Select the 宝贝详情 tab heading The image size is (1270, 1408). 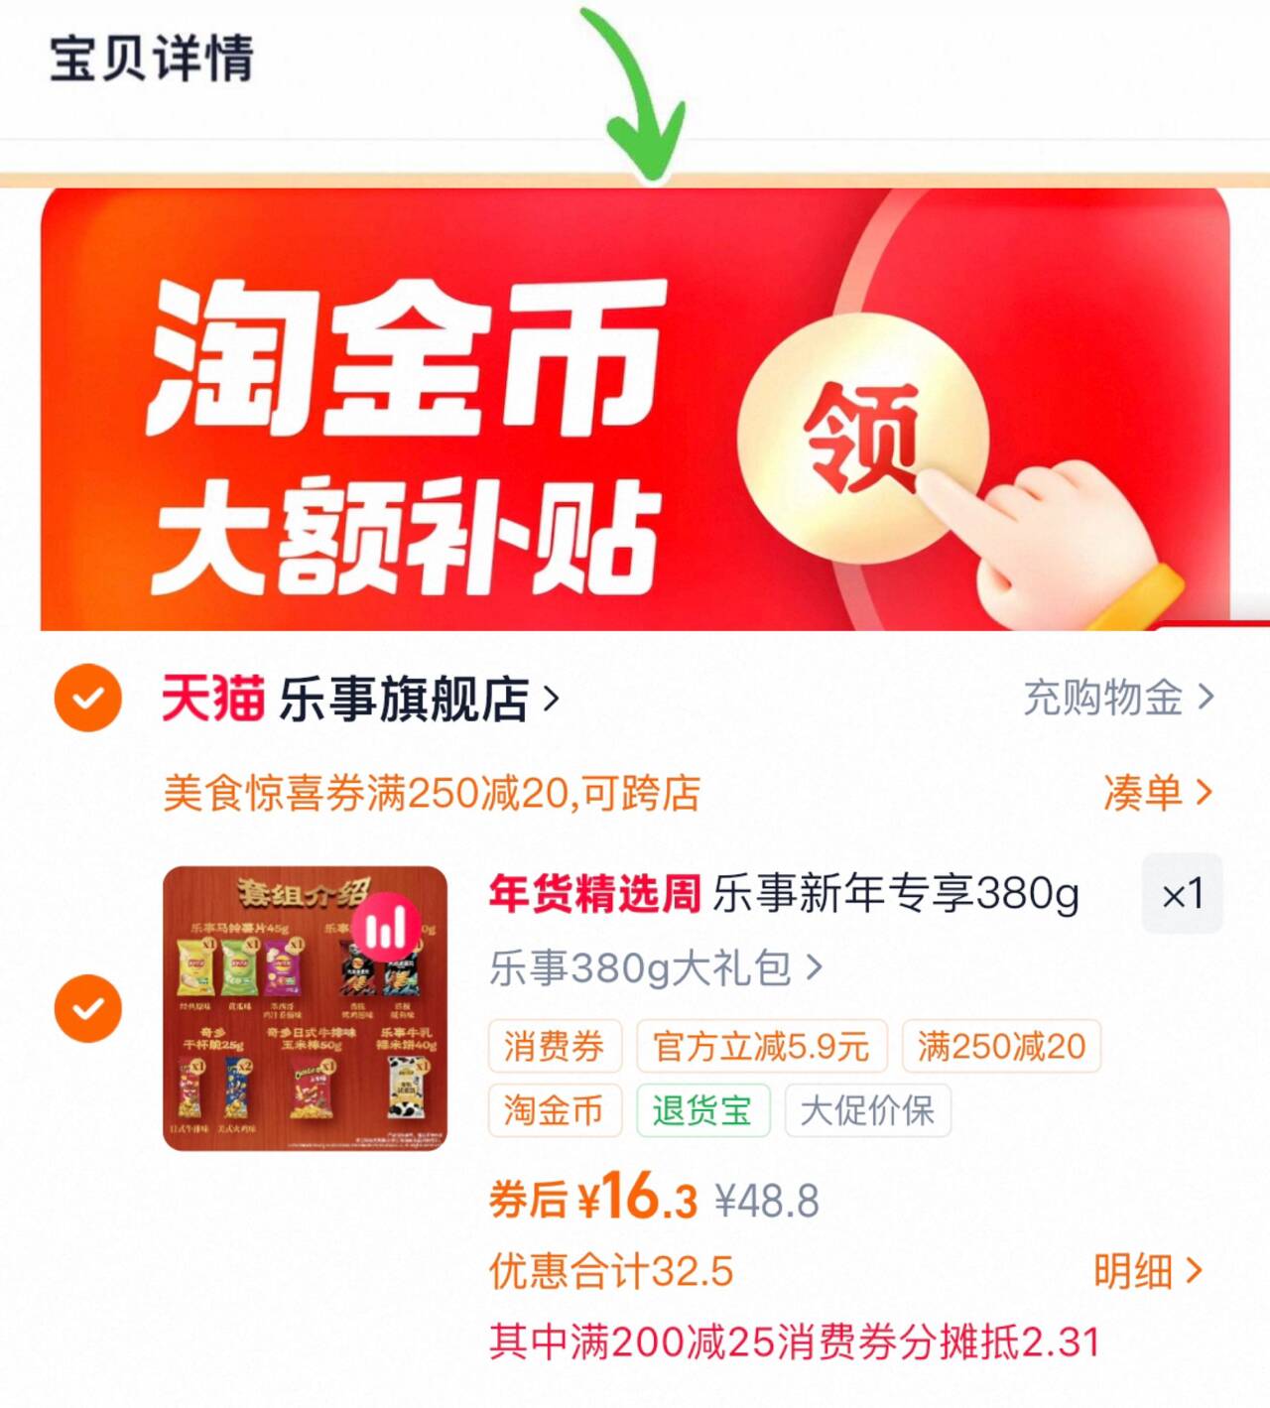click(152, 58)
